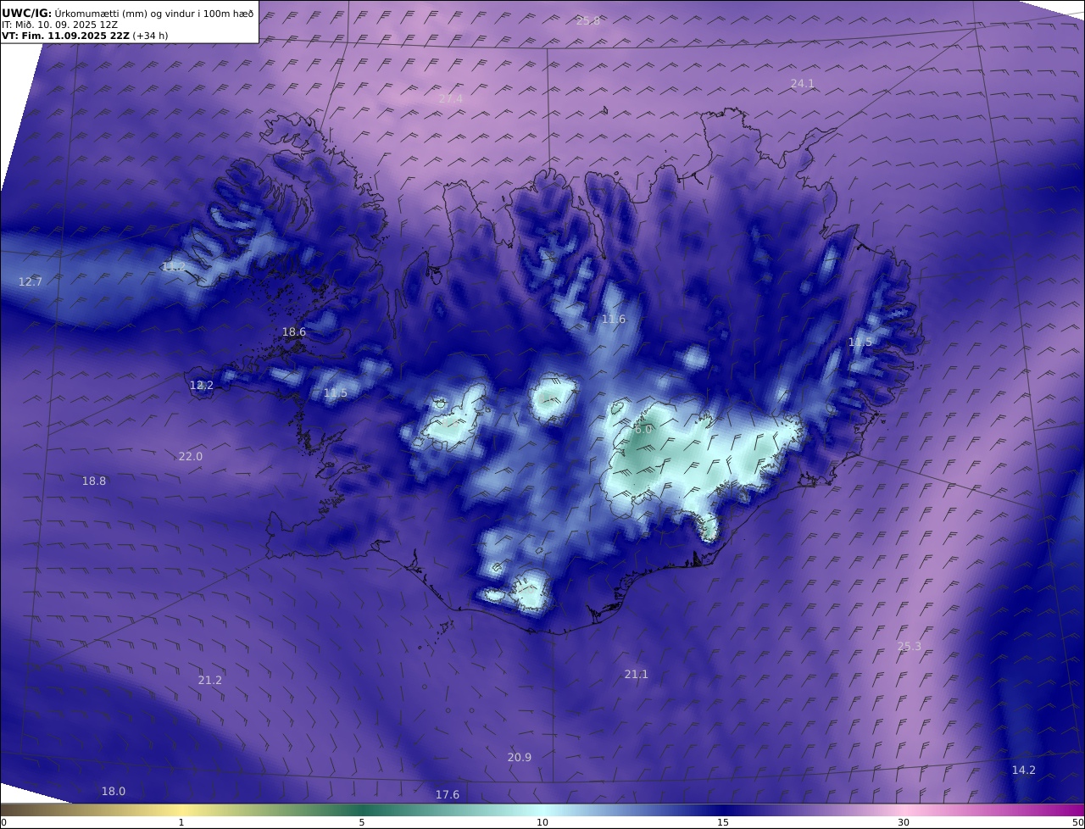The width and height of the screenshot is (1085, 829).
Task: Pick the 12.7 value label
Action: 30,281
